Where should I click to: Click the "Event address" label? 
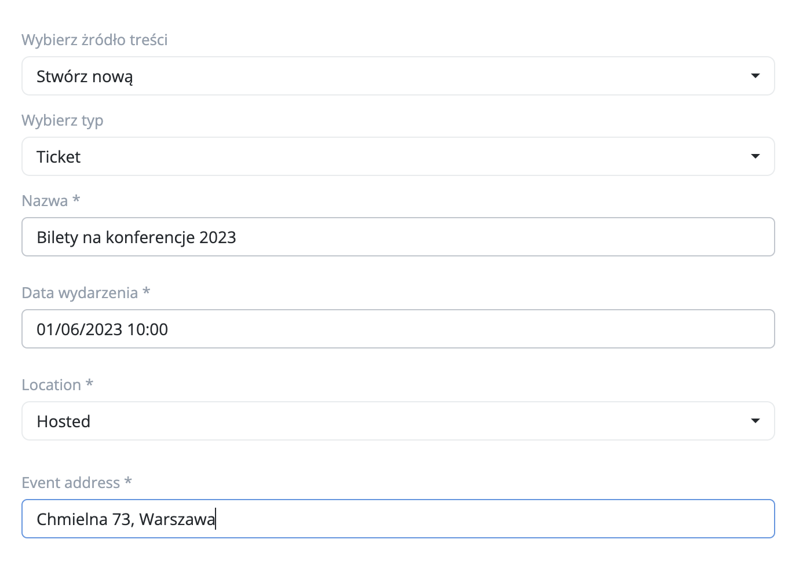tap(71, 483)
